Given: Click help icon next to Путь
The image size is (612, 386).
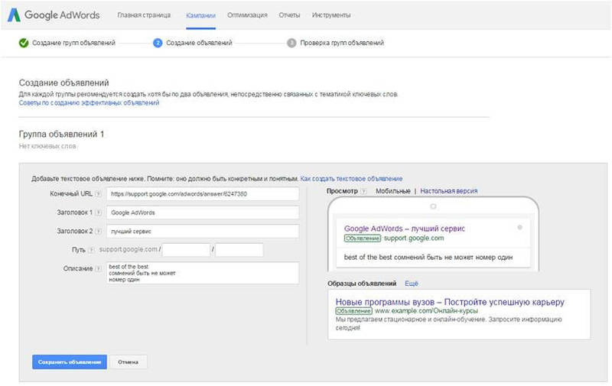Looking at the screenshot, I should click(x=91, y=250).
